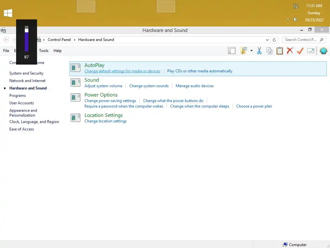This screenshot has height=248, width=330.
Task: Click Change system sounds
Action: tap(149, 86)
